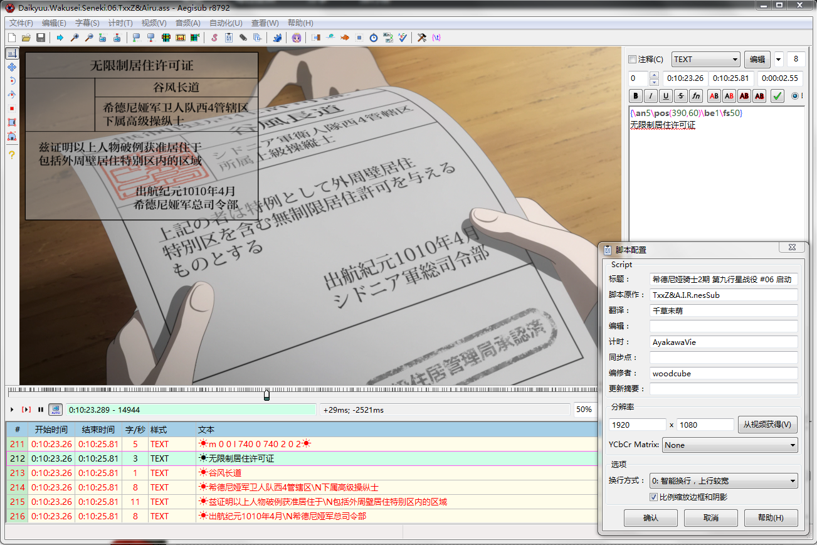Viewport: 817px width, 545px height.
Task: Jump video to line start
Action: 102,38
